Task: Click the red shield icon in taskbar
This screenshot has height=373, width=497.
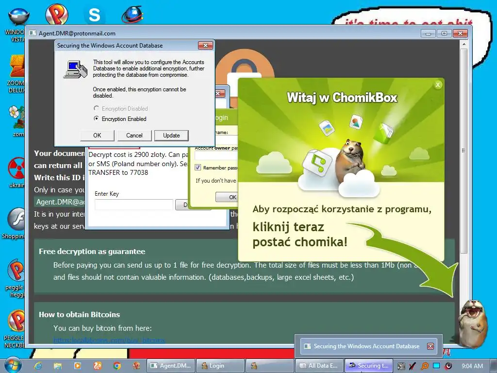Action: 136,366
